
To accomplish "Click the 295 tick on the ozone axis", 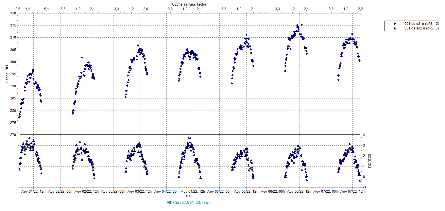I will (x=13, y=74).
